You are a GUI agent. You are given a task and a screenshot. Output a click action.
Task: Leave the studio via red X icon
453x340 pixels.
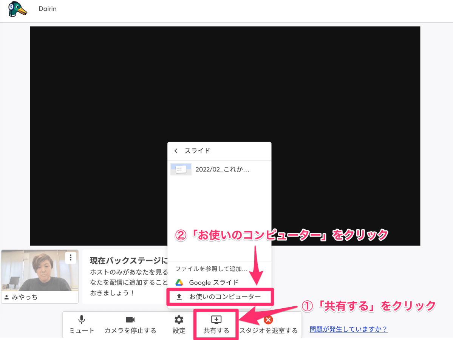(268, 320)
